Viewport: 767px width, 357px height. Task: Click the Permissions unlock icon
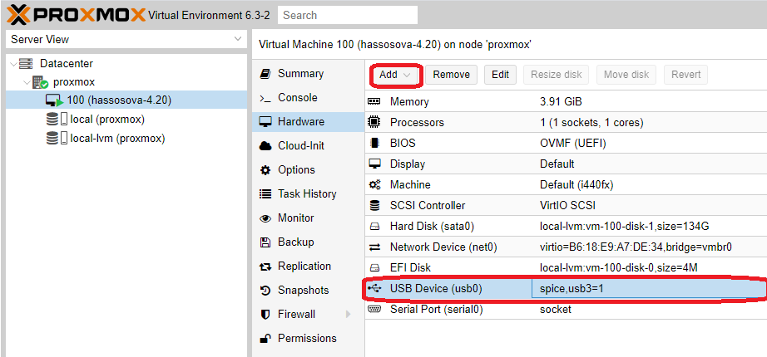click(x=265, y=338)
